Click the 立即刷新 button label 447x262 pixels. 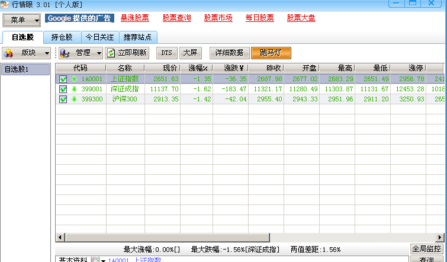point(132,53)
